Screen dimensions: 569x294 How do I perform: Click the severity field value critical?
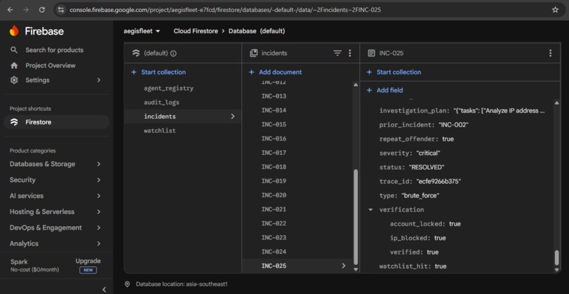(x=429, y=153)
